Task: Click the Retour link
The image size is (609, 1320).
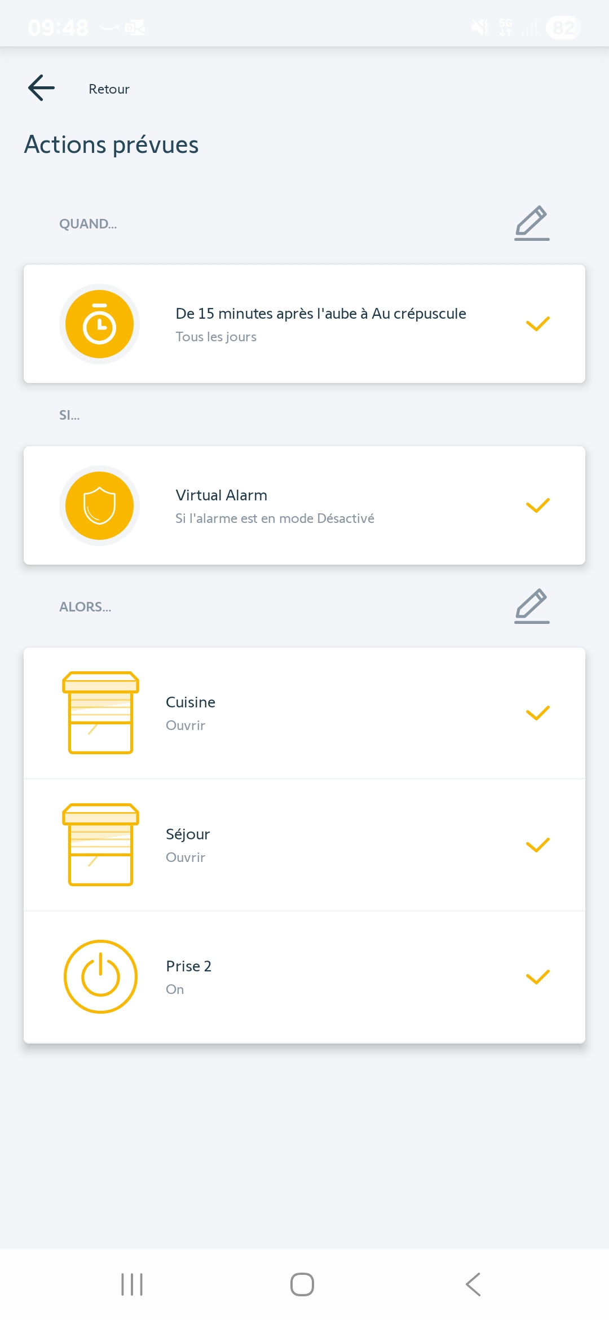Action: click(x=109, y=89)
